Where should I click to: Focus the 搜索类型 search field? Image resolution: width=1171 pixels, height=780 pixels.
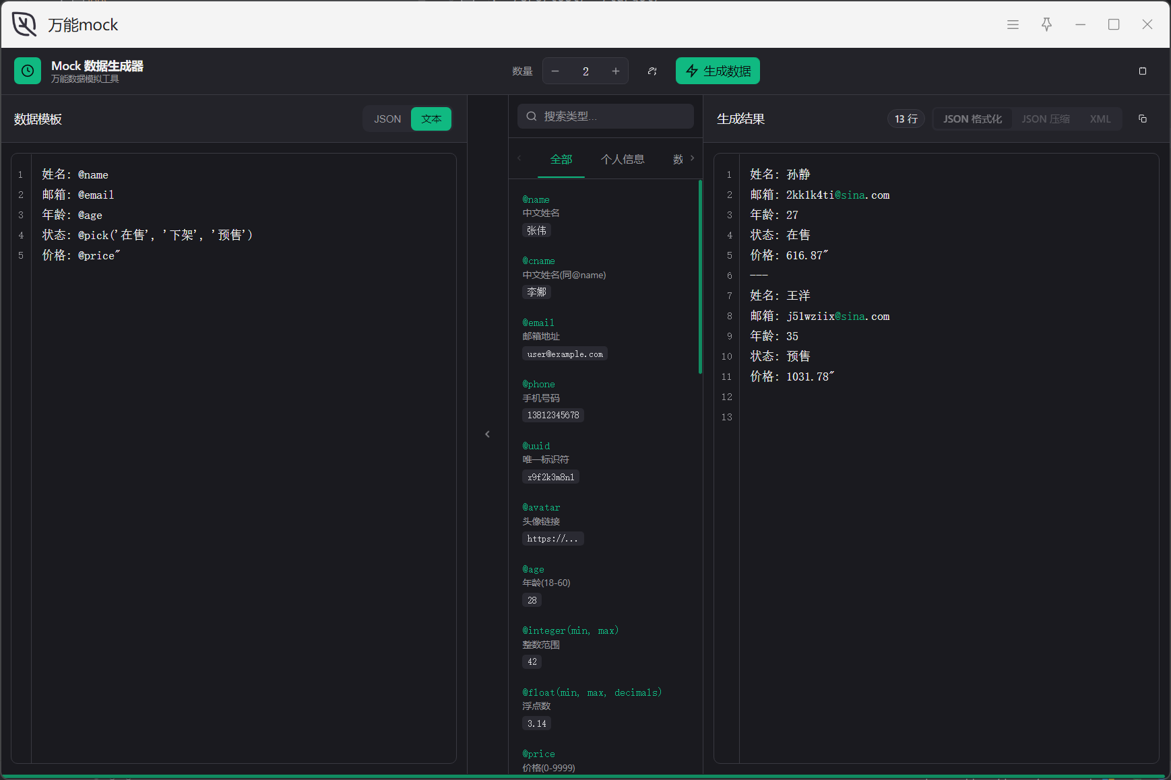(606, 116)
